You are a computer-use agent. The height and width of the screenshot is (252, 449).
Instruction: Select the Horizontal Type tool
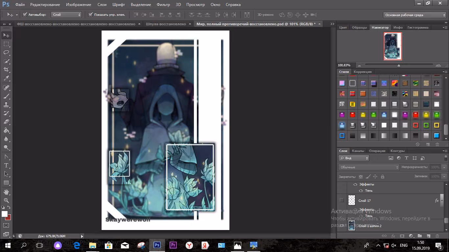tap(6, 165)
